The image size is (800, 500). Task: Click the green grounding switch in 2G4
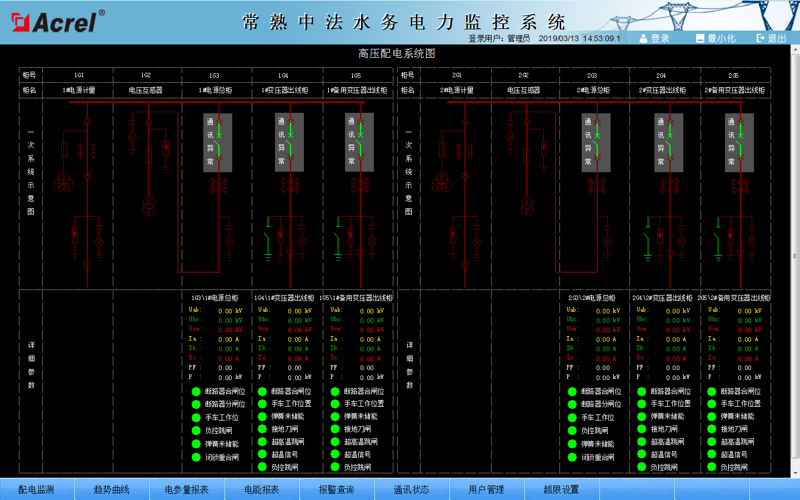(x=647, y=239)
